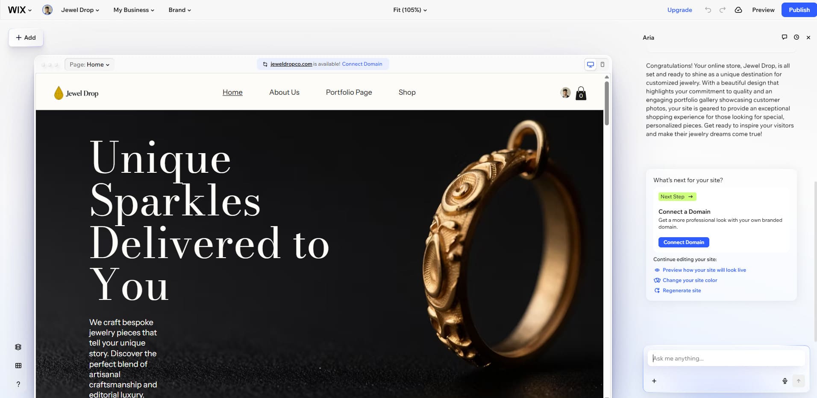Click the send arrow button in chat
The width and height of the screenshot is (817, 398).
(x=799, y=381)
